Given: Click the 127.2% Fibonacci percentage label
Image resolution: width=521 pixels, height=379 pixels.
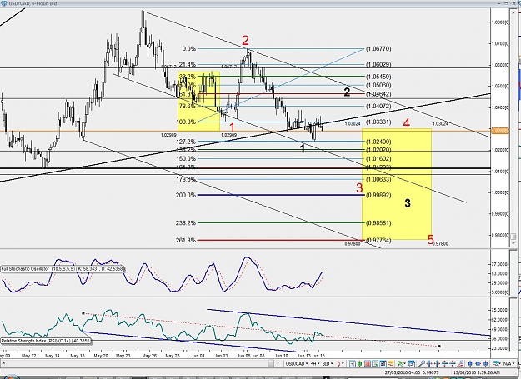Looking at the screenshot, I should click(x=186, y=142).
